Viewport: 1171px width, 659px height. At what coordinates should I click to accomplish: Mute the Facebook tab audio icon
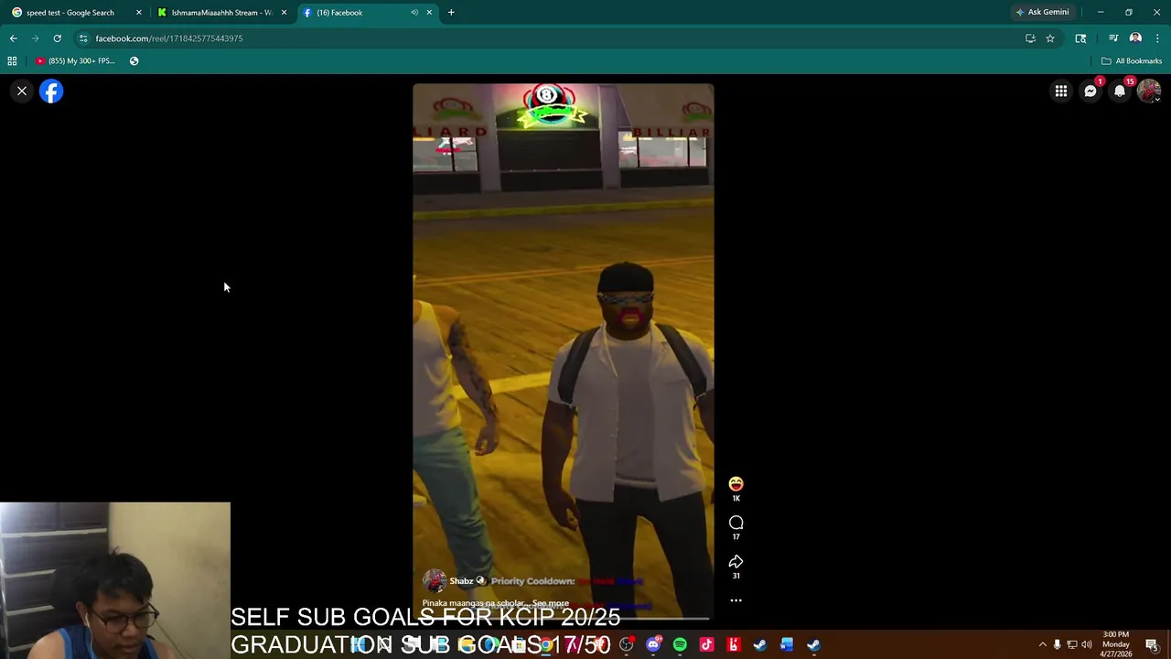[x=414, y=13]
